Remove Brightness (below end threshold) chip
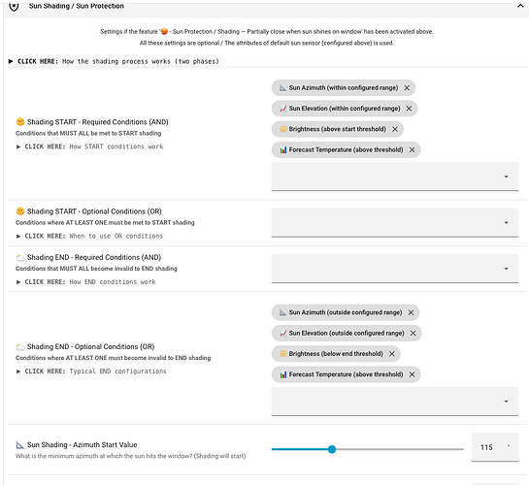The image size is (529, 485). coord(392,354)
